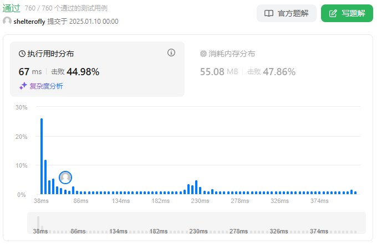Click the left handle of the range slider
Image resolution: width=377 pixels, height=245 pixels.
(x=38, y=222)
